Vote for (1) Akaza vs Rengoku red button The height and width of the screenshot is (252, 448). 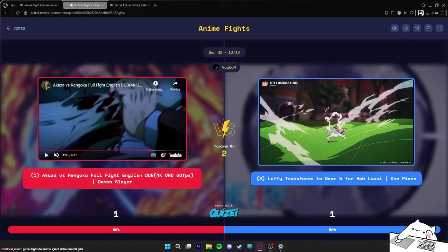point(112,178)
